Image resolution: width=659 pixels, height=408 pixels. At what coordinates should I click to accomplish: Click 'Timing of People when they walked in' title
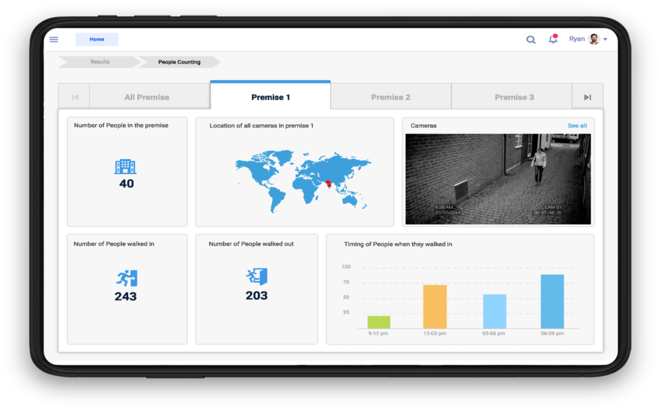[x=398, y=244]
